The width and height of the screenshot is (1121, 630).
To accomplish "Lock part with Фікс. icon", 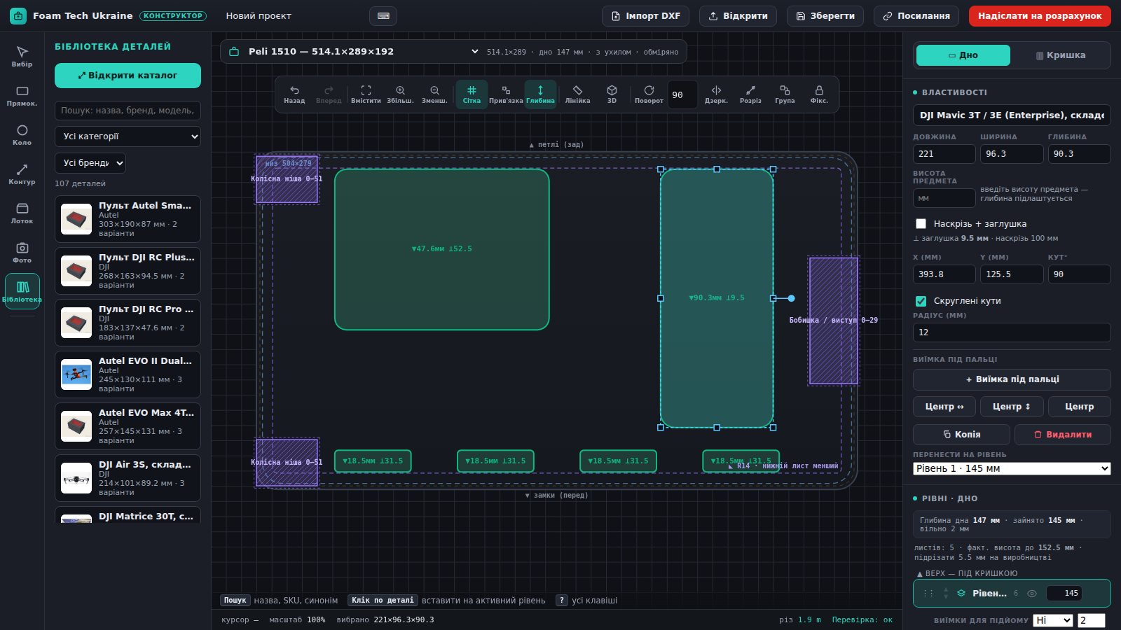I will (x=819, y=94).
